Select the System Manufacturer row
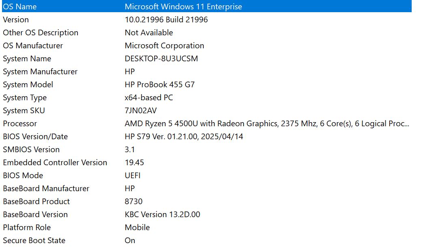This screenshot has height=248, width=434. pyautogui.click(x=40, y=71)
